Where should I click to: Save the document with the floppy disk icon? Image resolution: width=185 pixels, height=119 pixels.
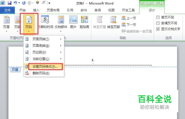[9, 3]
